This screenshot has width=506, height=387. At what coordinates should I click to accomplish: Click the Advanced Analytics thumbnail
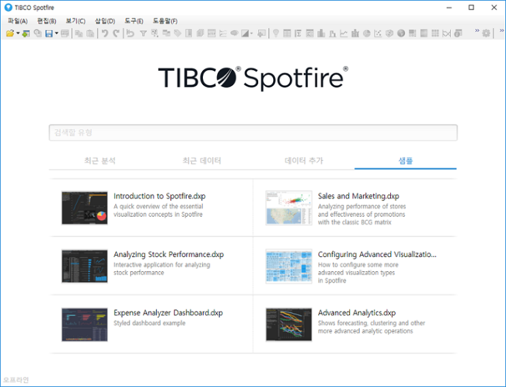(289, 324)
